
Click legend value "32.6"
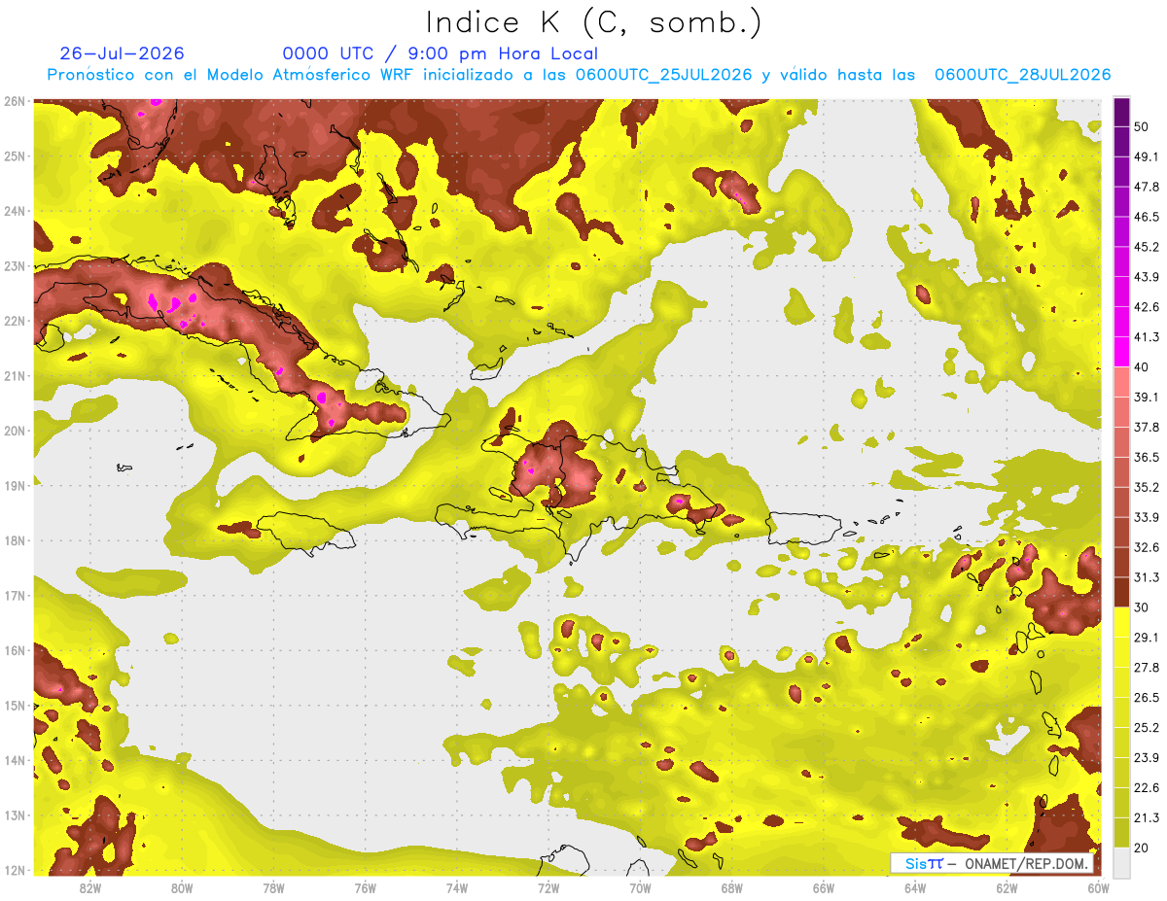1147,547
